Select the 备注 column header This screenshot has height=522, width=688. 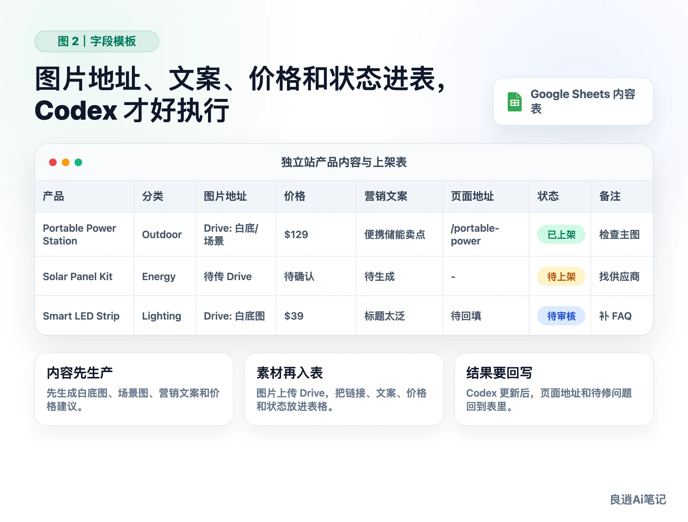[622, 196]
